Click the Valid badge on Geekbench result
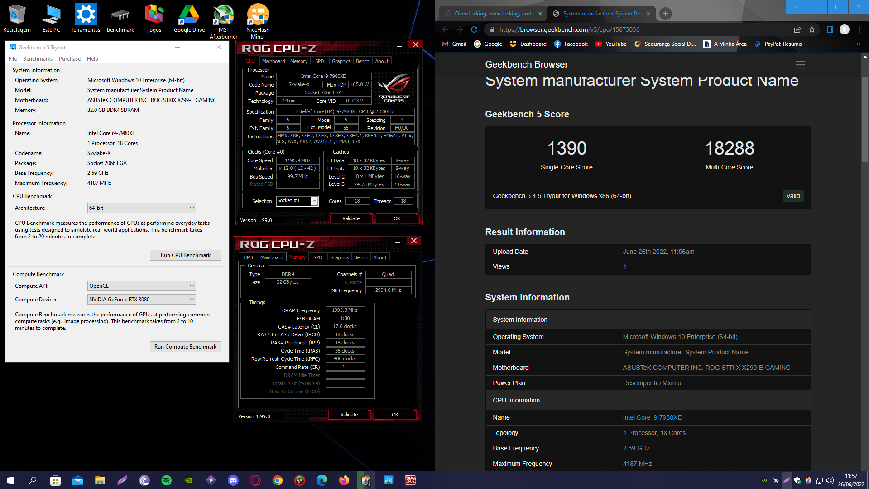The width and height of the screenshot is (869, 489). pyautogui.click(x=793, y=196)
